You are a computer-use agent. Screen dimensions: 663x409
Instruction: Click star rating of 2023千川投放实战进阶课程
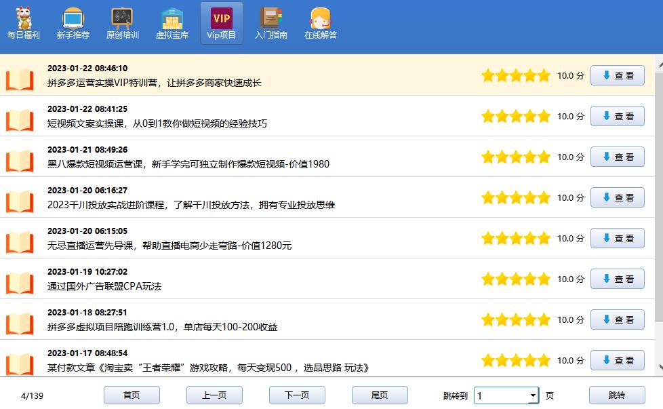(516, 197)
